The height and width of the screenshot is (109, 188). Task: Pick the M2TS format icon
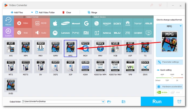26,66
